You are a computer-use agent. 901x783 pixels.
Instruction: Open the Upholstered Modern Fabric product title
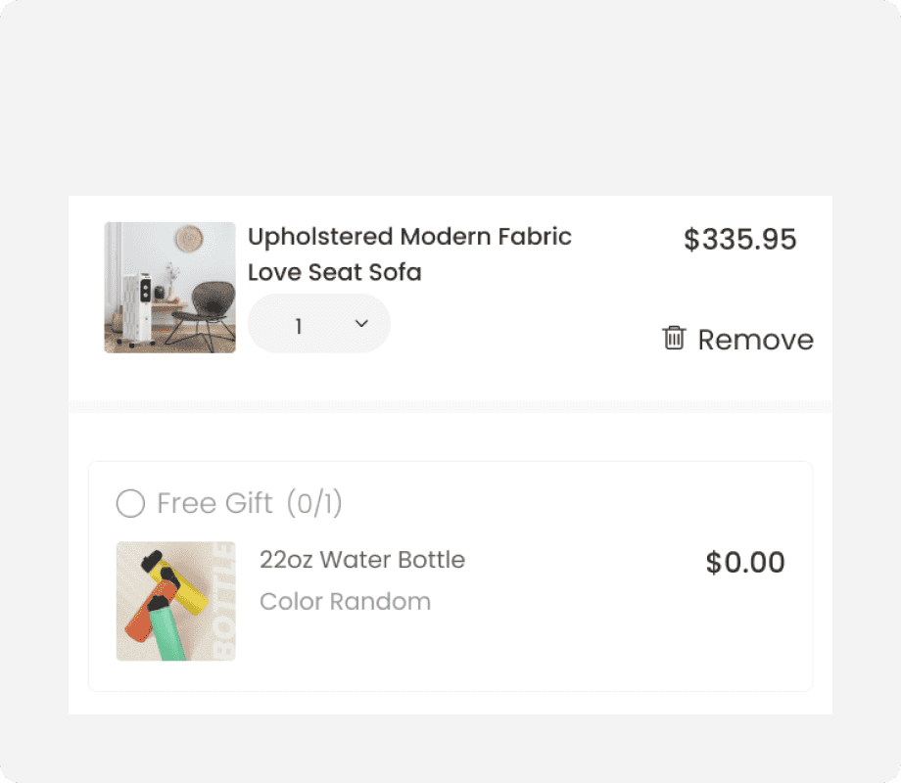click(409, 237)
